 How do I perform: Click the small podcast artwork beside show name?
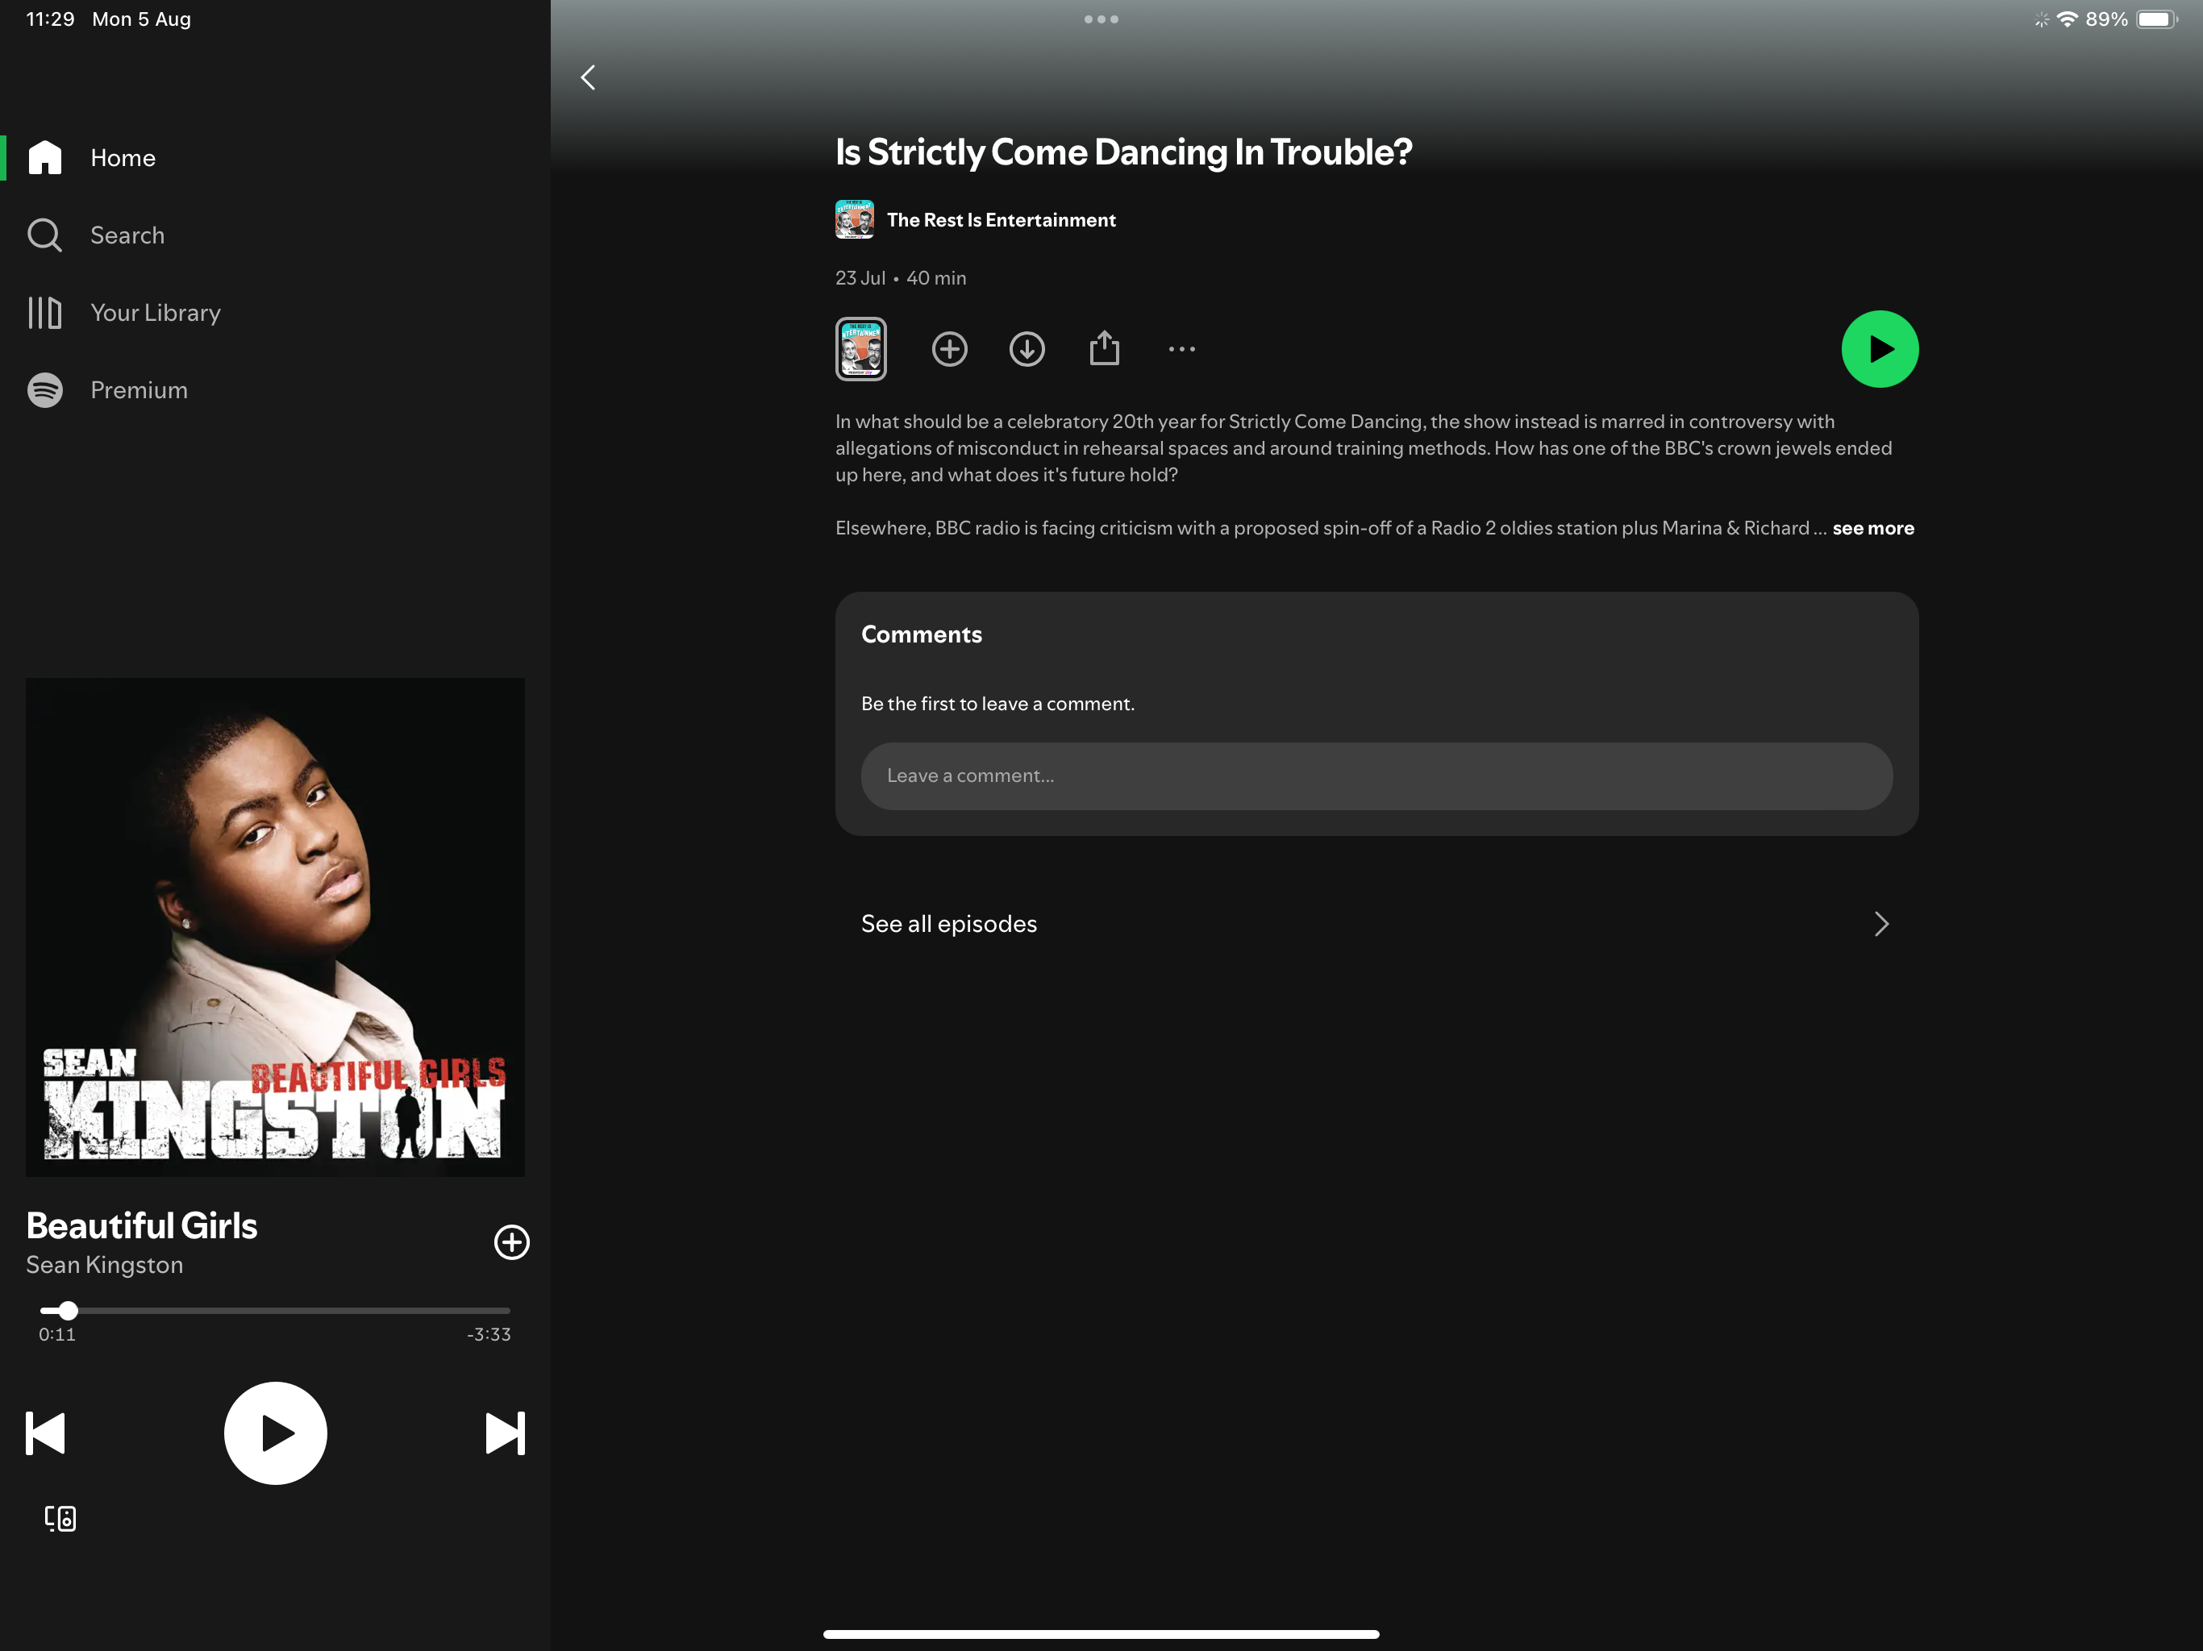point(855,219)
